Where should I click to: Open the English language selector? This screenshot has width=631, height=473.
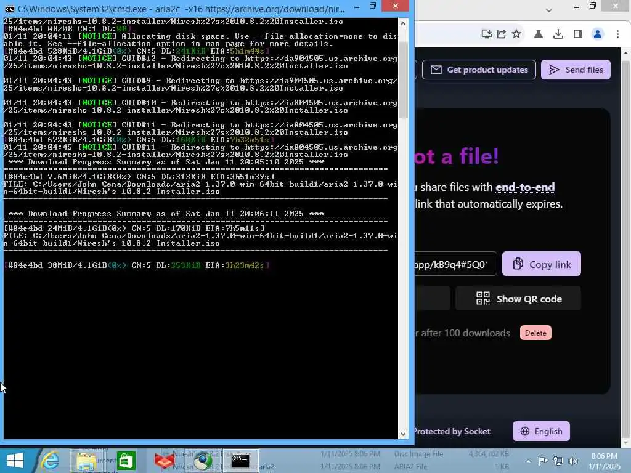(541, 431)
